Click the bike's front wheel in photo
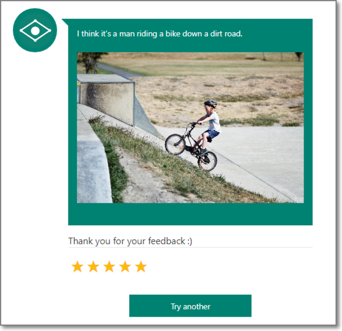The image size is (342, 331). [175, 144]
